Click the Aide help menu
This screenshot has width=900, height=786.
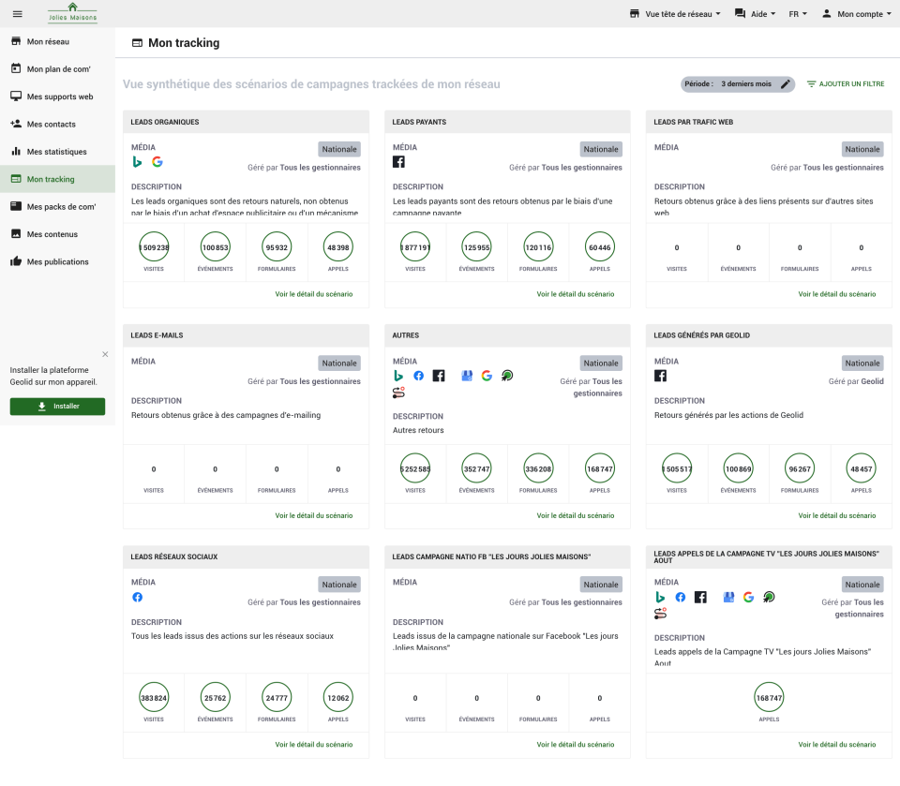755,14
